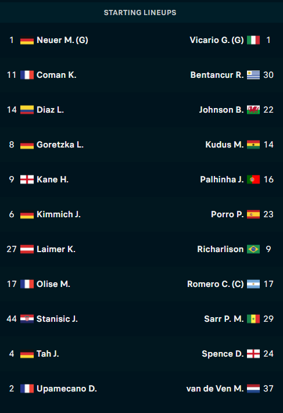
Task: Click Spence D. shirt number 24
Action: 268,354
